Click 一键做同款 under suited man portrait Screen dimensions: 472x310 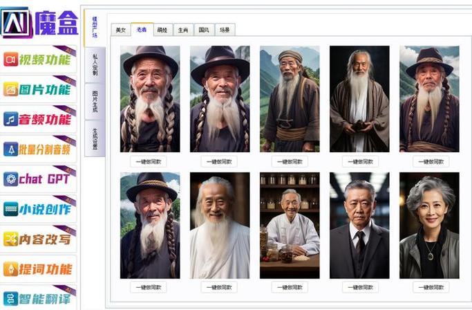(x=360, y=287)
